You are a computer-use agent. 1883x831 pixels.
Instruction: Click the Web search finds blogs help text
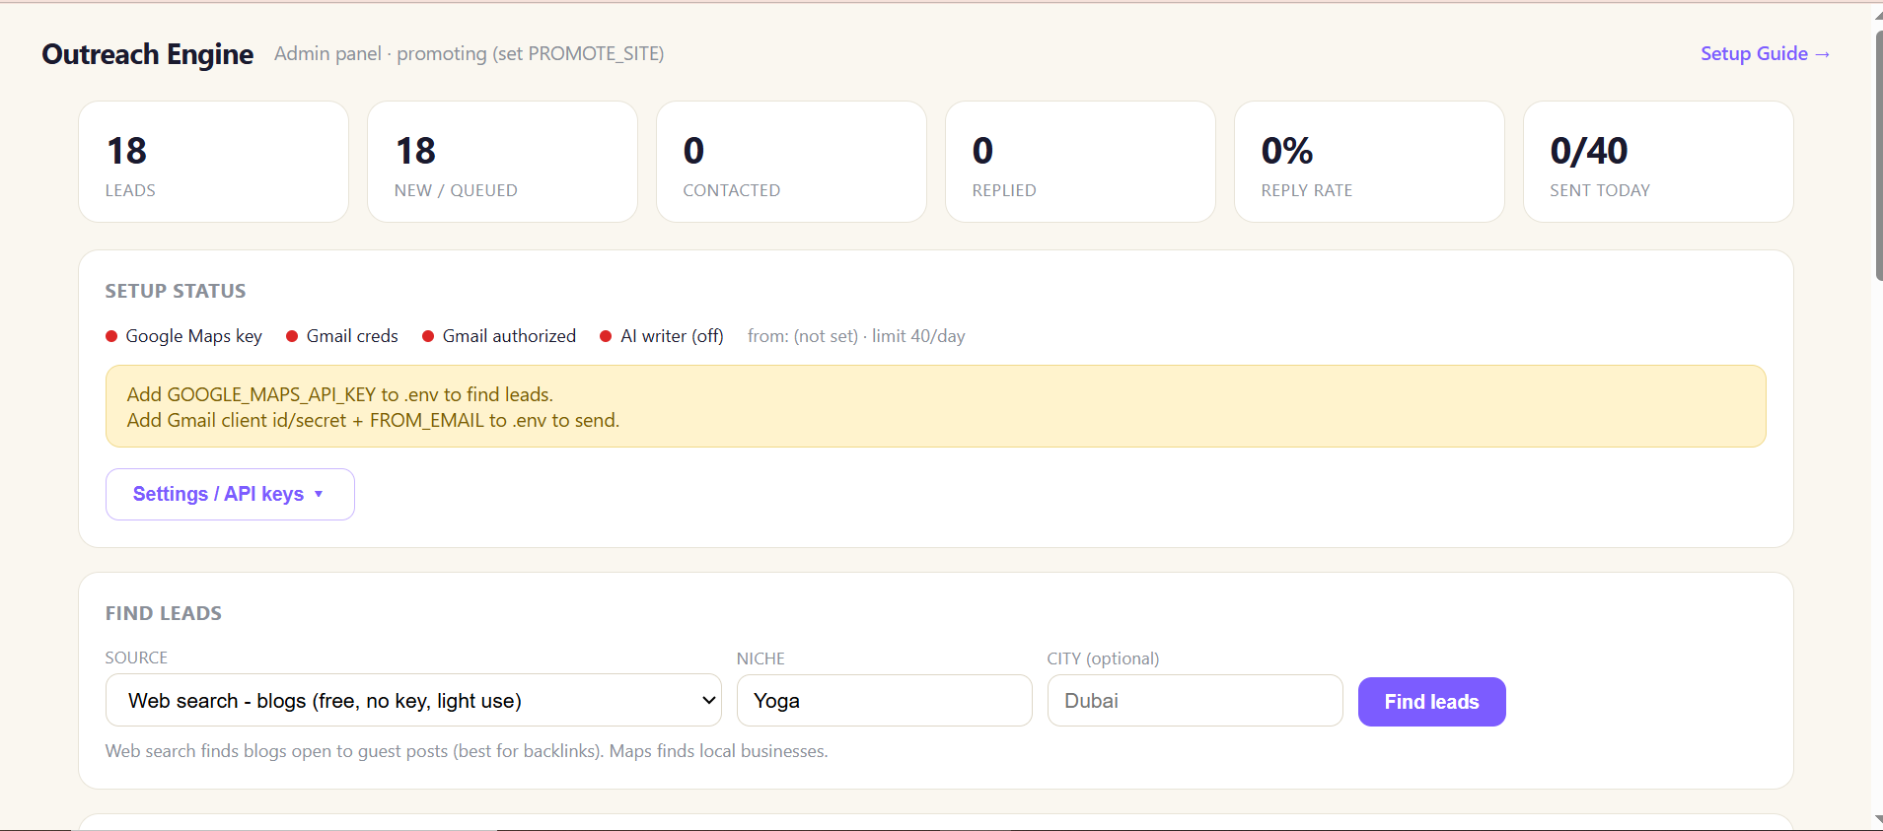(x=467, y=751)
